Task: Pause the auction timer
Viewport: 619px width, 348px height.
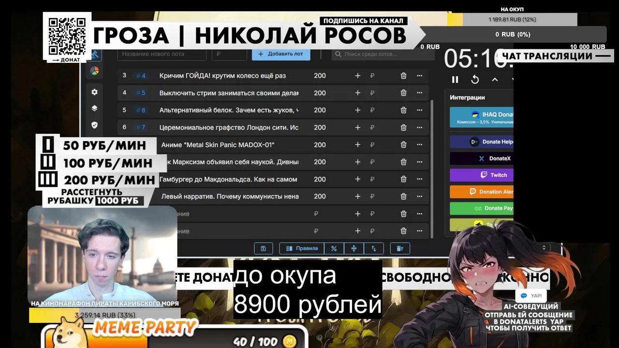Action: (x=455, y=80)
